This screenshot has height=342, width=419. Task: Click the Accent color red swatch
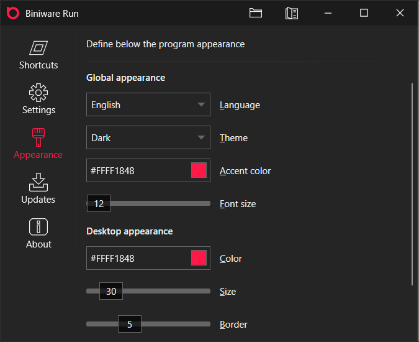pyautogui.click(x=199, y=170)
